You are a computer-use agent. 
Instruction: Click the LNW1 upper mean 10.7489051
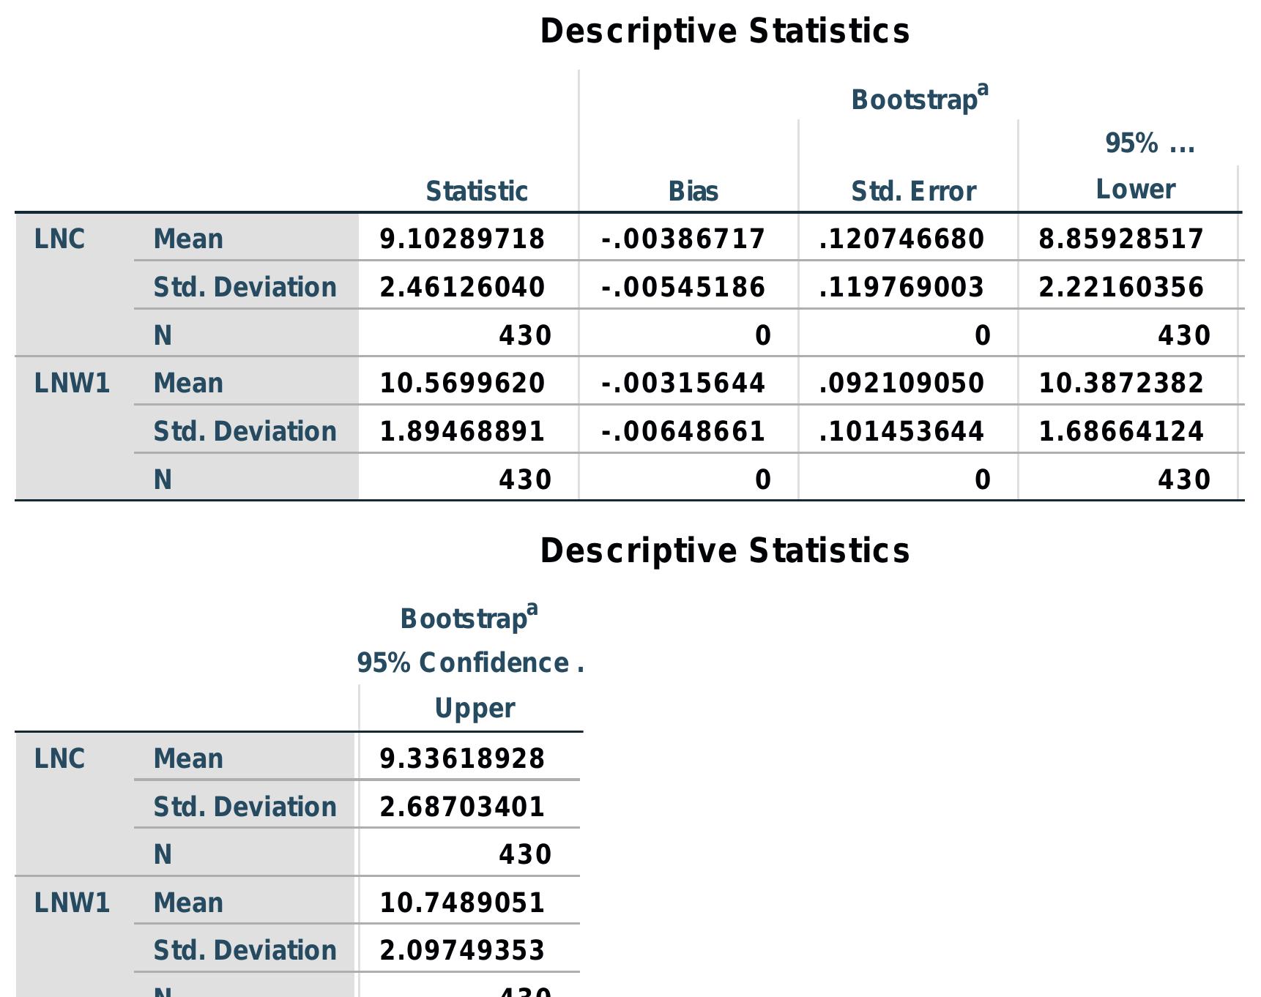[462, 903]
